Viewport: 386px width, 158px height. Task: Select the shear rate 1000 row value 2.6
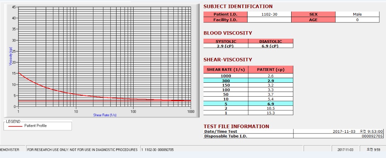(x=271, y=76)
